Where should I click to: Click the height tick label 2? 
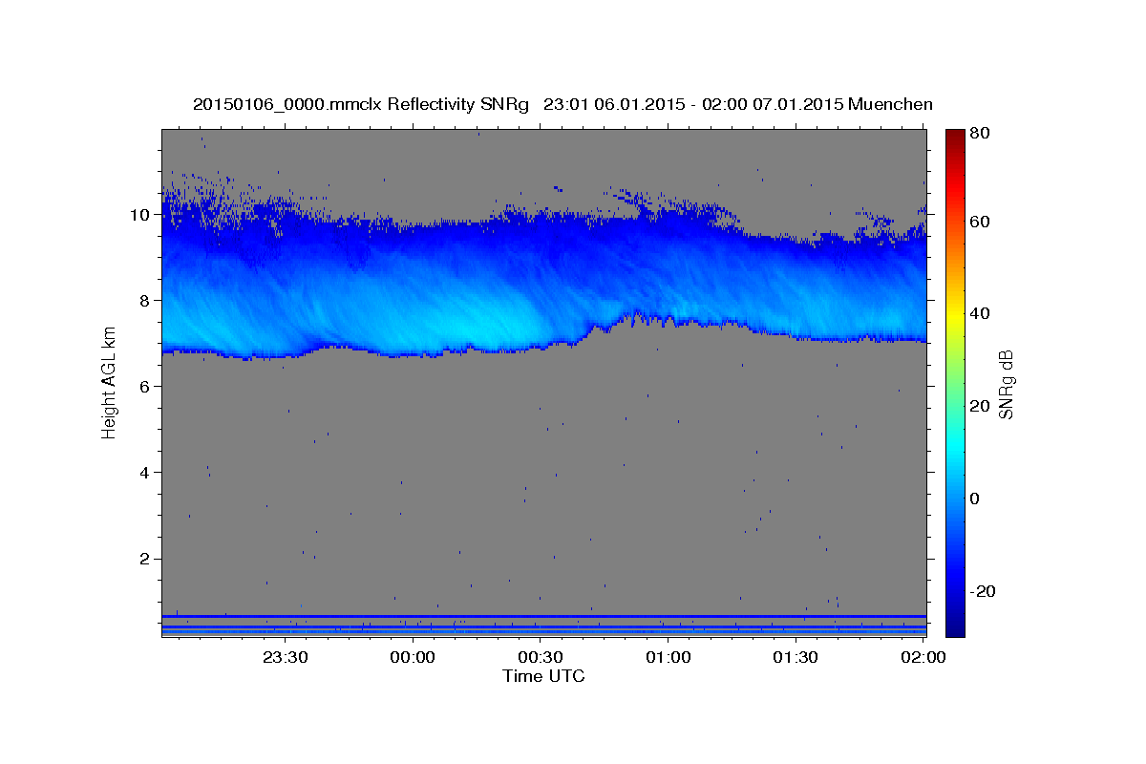click(x=146, y=558)
